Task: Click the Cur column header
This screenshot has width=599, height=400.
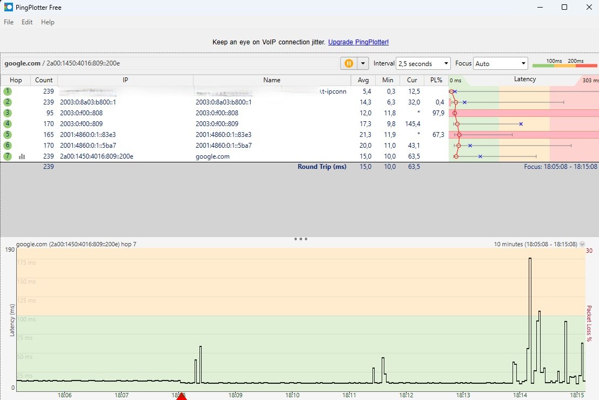Action: [412, 80]
